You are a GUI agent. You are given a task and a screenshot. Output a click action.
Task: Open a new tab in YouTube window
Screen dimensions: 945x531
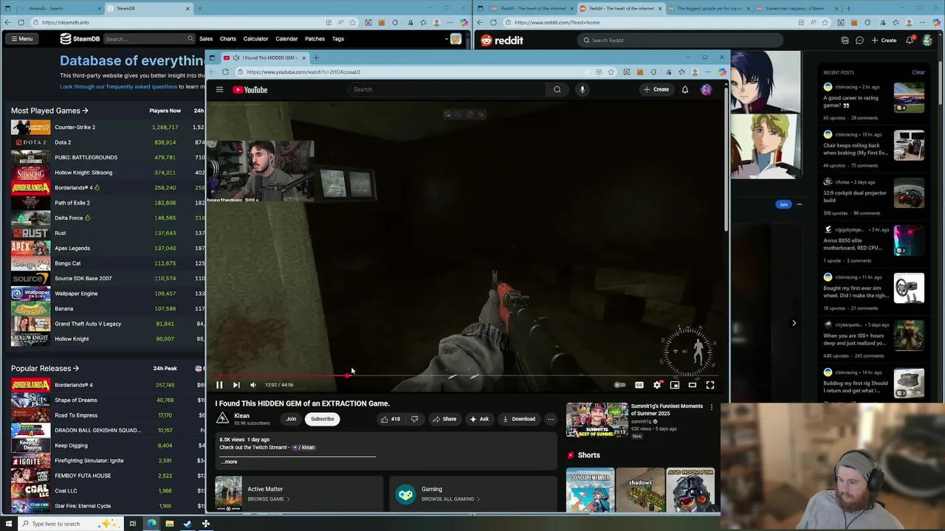pos(316,58)
